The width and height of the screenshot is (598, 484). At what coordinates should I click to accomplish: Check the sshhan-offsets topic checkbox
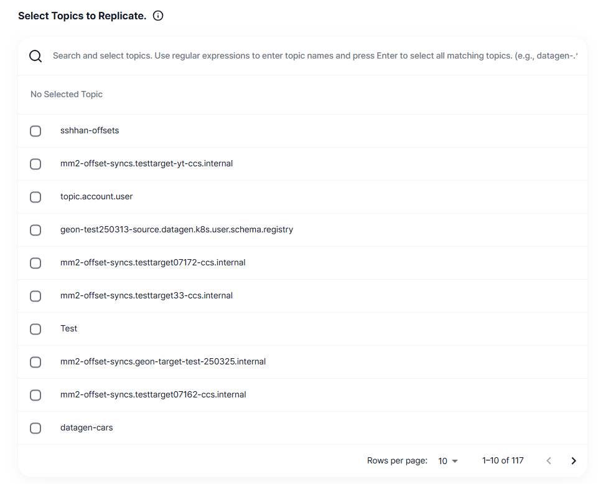pyautogui.click(x=35, y=131)
